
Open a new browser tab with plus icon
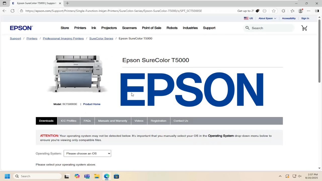click(67, 3)
